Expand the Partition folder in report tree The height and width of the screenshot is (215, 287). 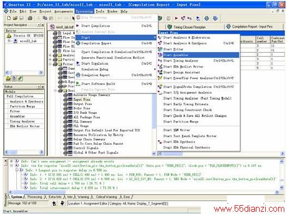coord(50,59)
